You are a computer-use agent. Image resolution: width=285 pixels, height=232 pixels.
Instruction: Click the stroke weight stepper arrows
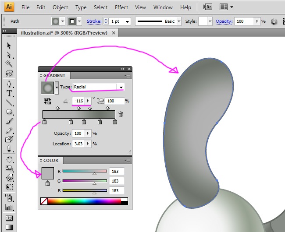(106, 21)
